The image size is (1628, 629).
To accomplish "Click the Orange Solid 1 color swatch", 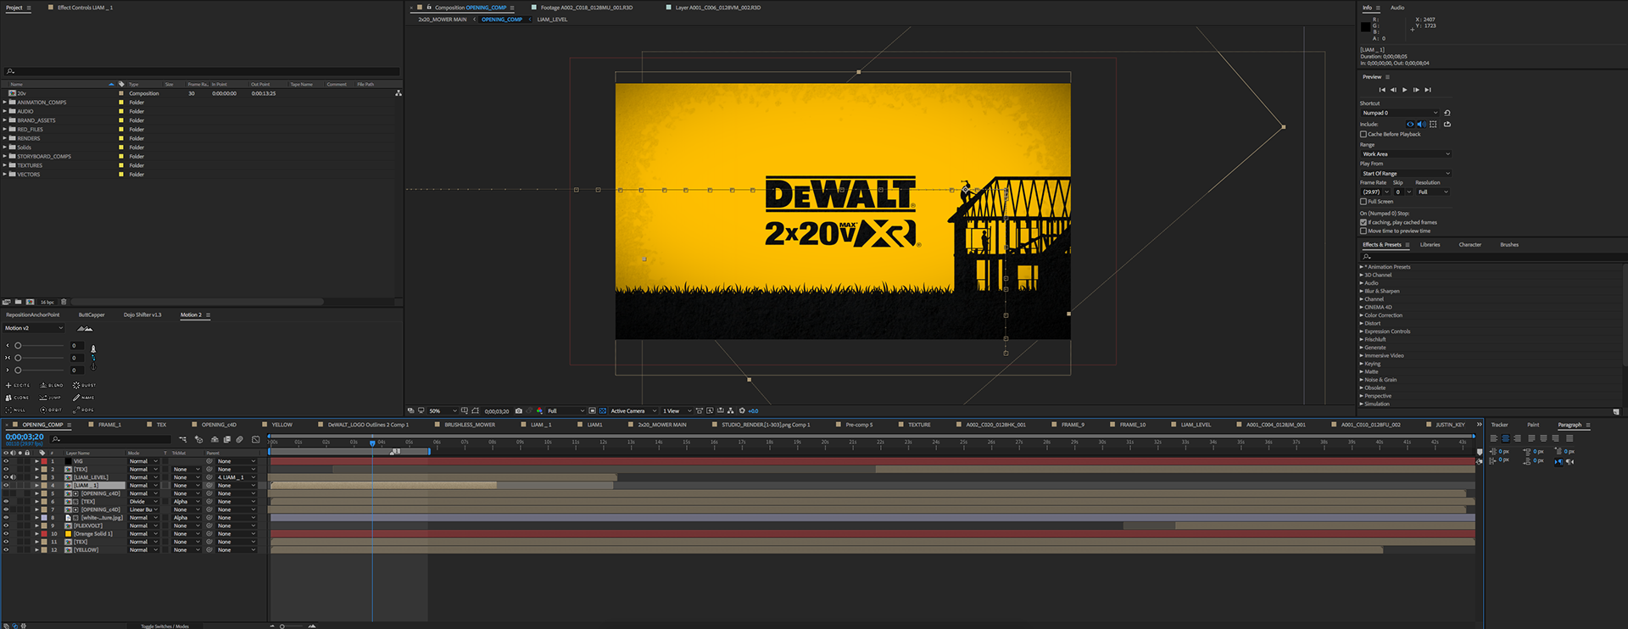I will [x=68, y=534].
